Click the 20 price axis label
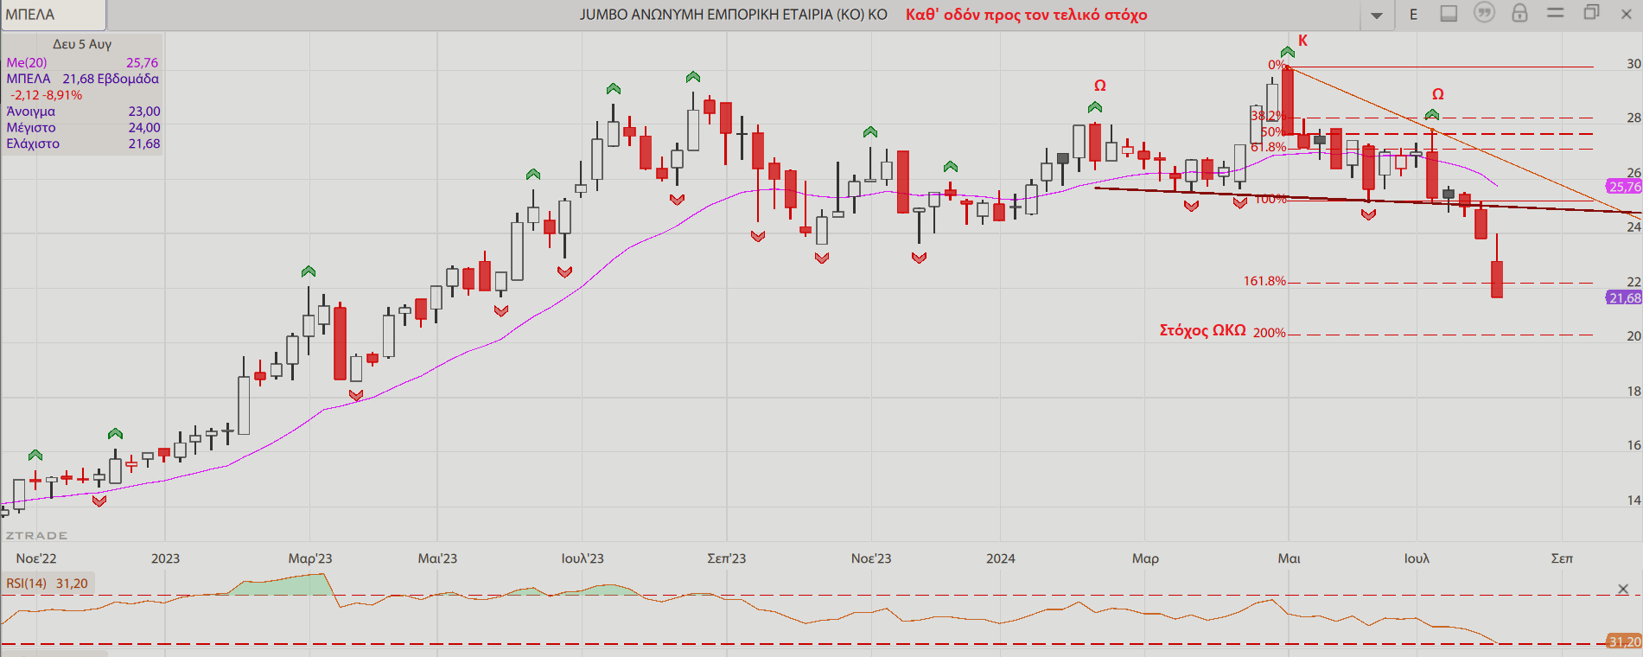Screen dimensions: 1643x657 pos(1633,336)
